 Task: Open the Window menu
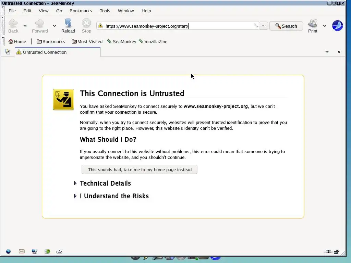[x=126, y=11]
